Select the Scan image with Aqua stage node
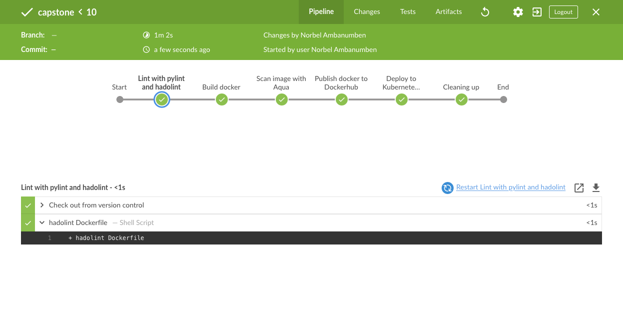The image size is (623, 313). (x=282, y=100)
